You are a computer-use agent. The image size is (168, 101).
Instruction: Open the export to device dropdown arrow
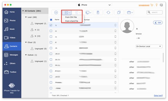(x=80, y=13)
